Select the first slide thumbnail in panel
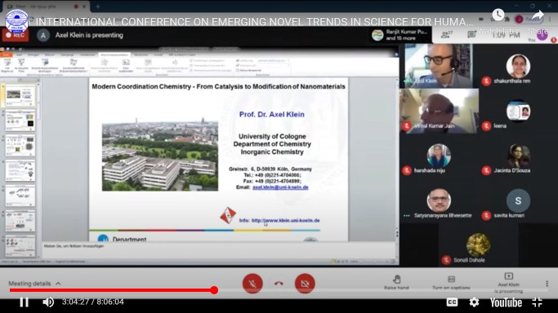This screenshot has width=558, height=313. (20, 95)
